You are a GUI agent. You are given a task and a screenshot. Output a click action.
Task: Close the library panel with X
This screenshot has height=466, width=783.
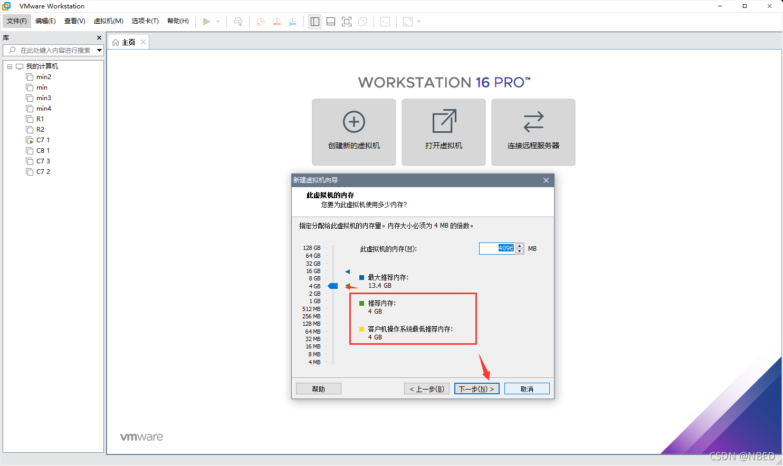[99, 38]
